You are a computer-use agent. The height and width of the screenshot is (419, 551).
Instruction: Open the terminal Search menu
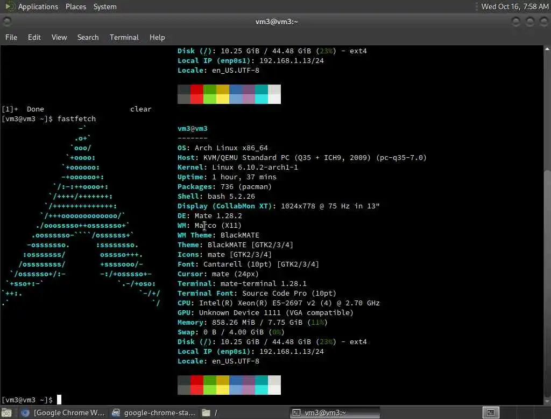click(x=88, y=37)
